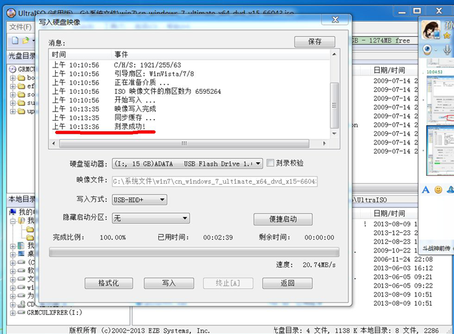Click the CD drive icon in local tree
454x334 pixels.
(x=21, y=304)
